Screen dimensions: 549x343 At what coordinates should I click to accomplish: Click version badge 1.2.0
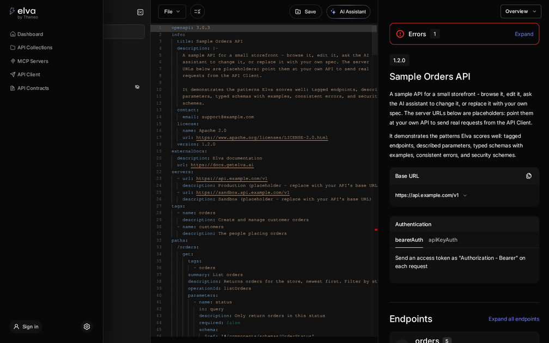[x=399, y=60]
